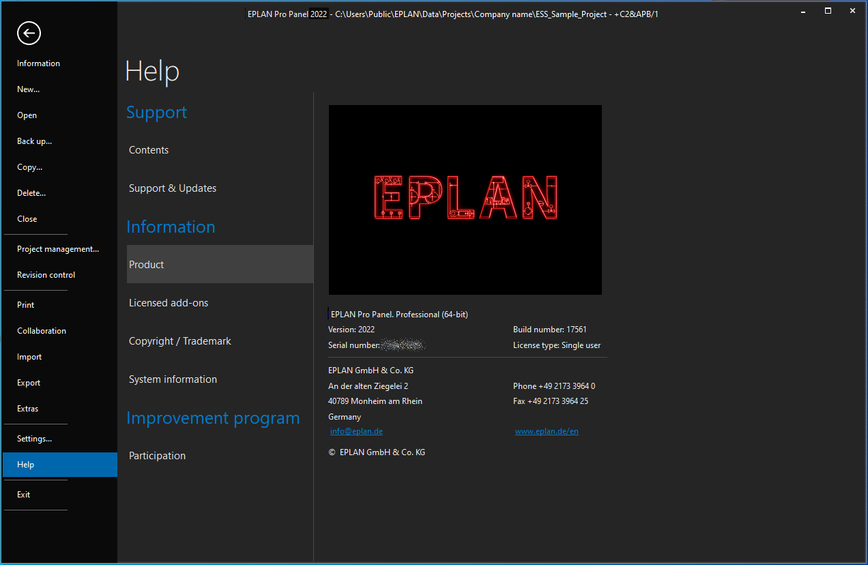Choose Back up... option
This screenshot has height=565, width=868.
point(34,141)
